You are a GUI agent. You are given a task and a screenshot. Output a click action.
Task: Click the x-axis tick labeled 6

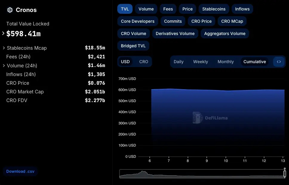[150, 161]
